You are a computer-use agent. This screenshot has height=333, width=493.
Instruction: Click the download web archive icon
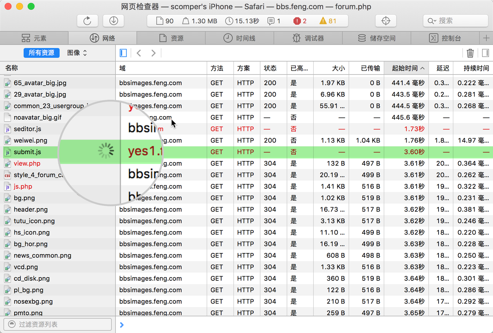[114, 21]
